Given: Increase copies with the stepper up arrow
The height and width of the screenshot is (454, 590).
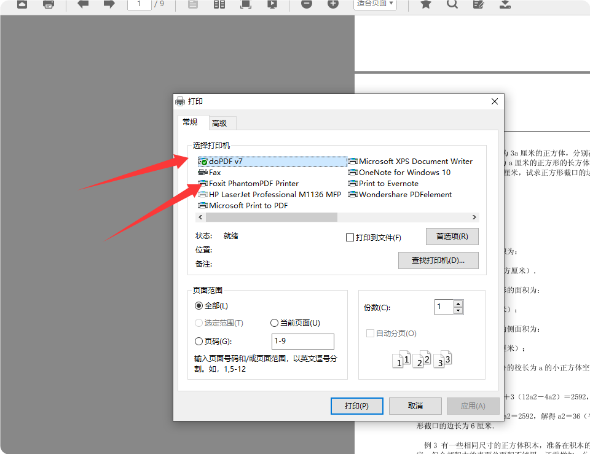Looking at the screenshot, I should click(457, 303).
